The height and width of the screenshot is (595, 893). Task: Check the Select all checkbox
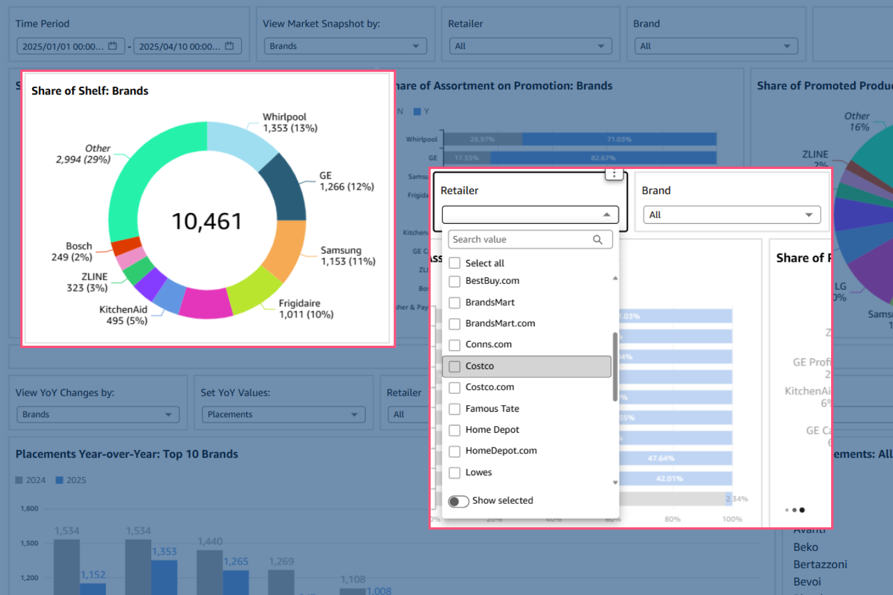[x=455, y=263]
